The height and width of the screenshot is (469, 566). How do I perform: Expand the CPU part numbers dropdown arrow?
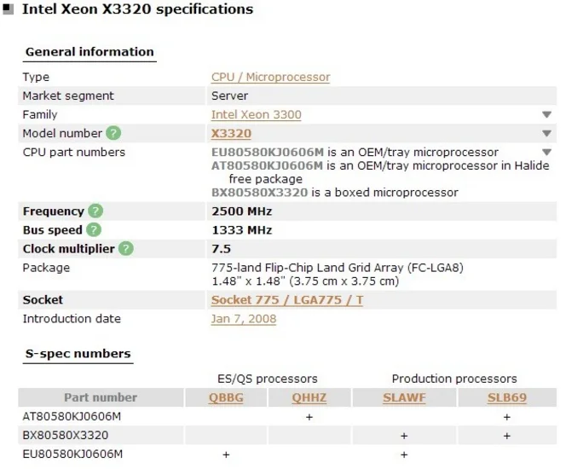pyautogui.click(x=546, y=153)
